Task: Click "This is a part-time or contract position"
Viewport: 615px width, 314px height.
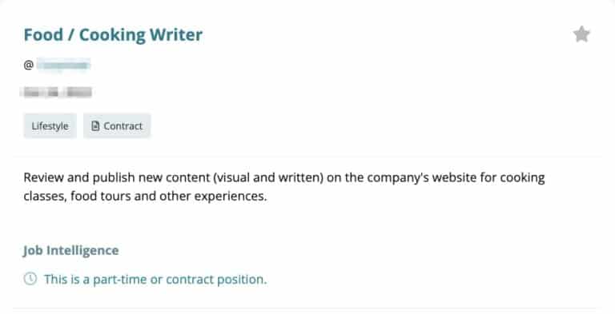Action: (x=155, y=279)
